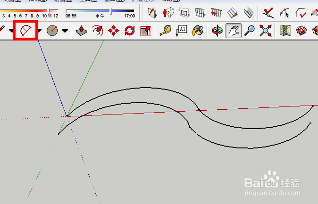This screenshot has height=204, width=318.
Task: Click the straight staircase plugin icon
Action: click(233, 13)
